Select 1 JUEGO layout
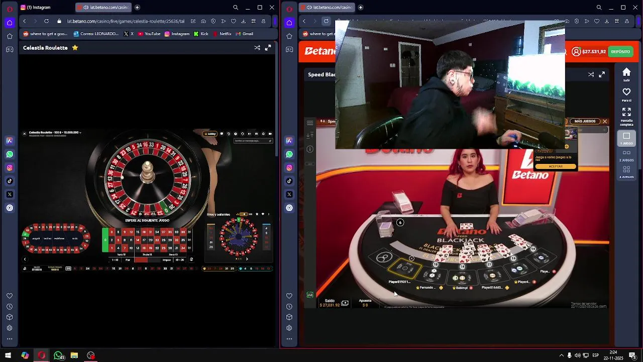 tap(626, 138)
